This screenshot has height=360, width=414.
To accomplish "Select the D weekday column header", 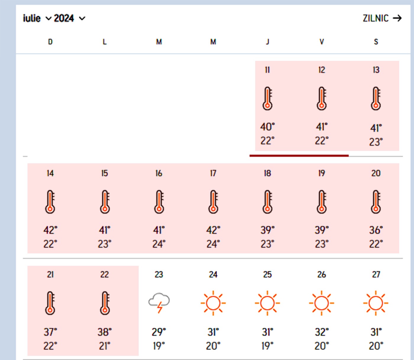I will 50,42.
